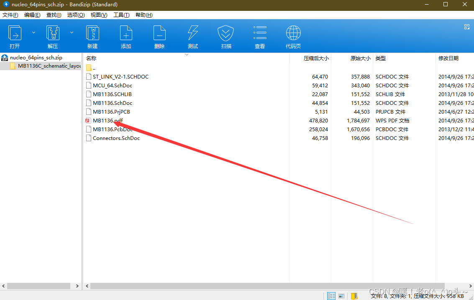Switch to thumbnail view icon in status bar
The width and height of the screenshot is (474, 300).
pyautogui.click(x=341, y=296)
